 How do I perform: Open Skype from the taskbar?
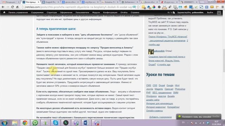coord(56,123)
